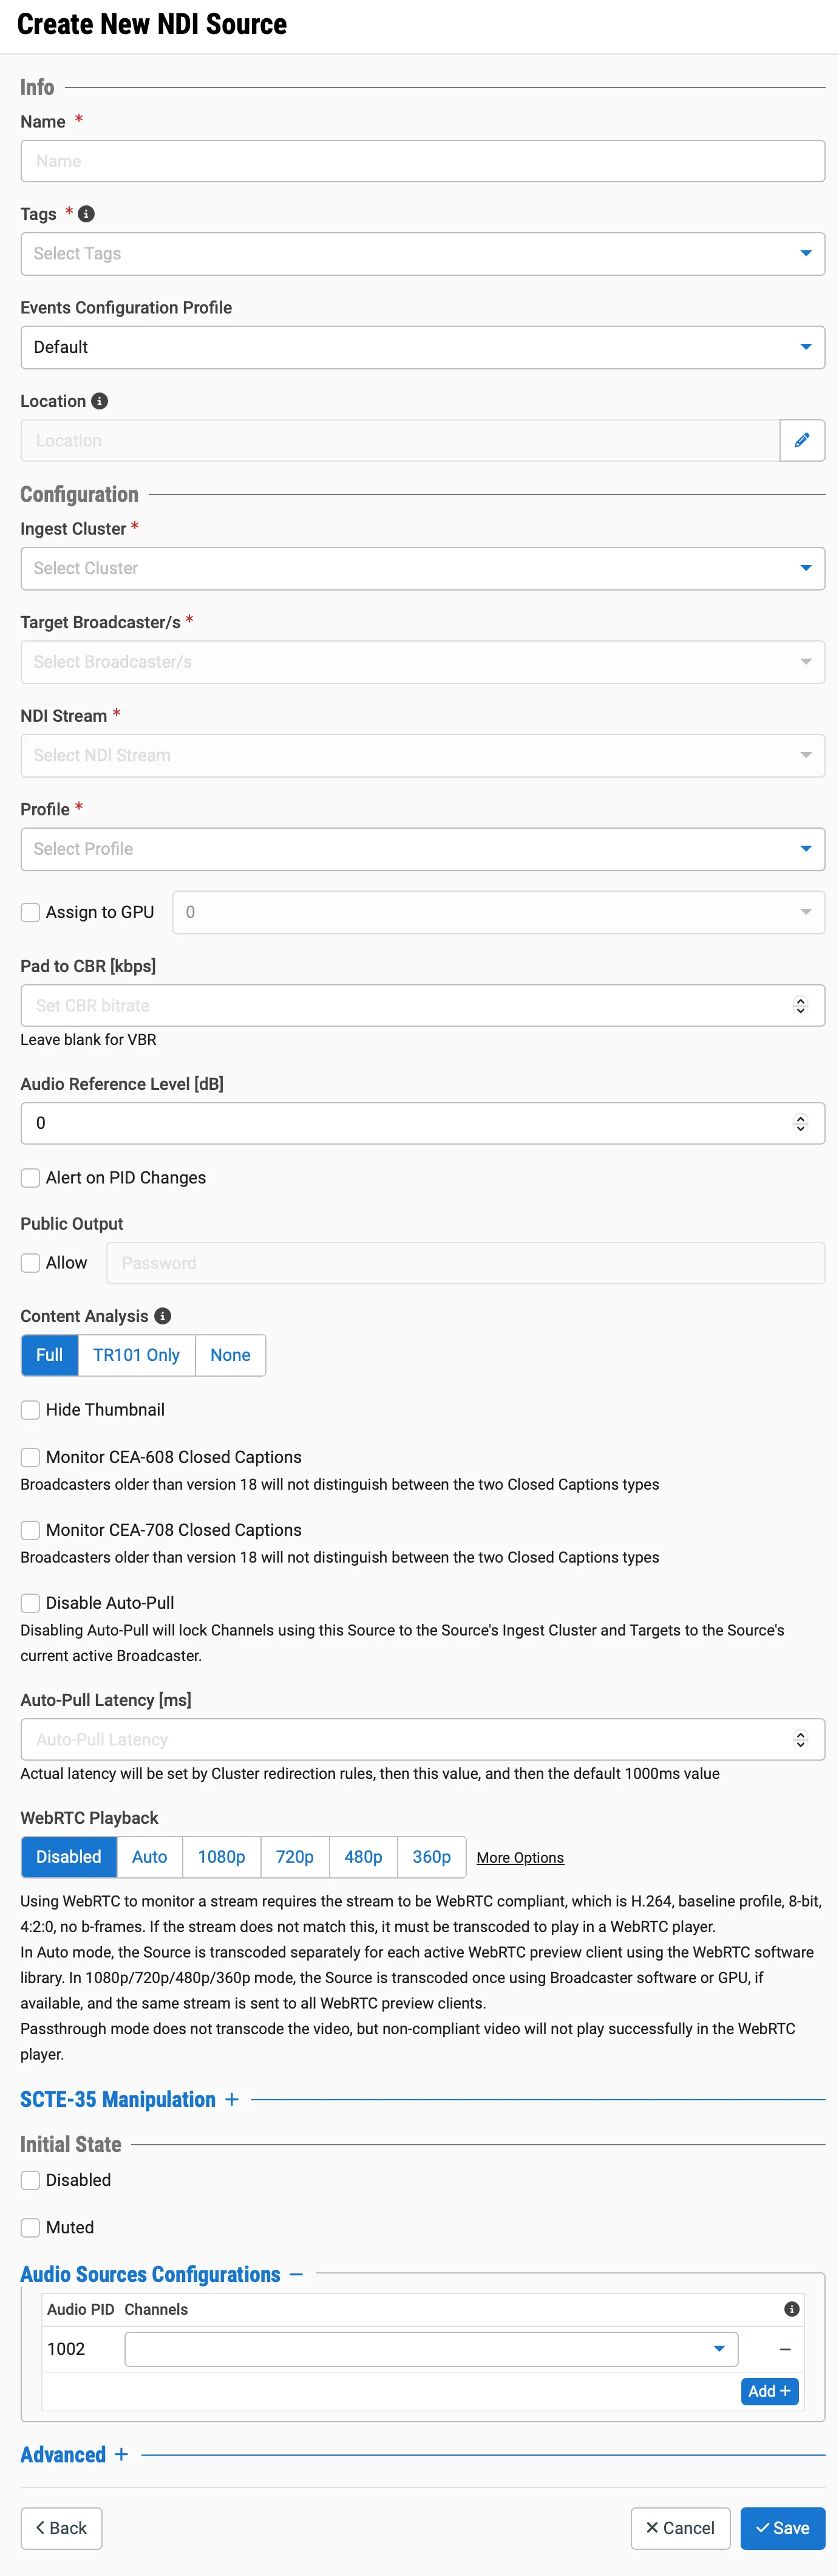Open the Ingest Cluster dropdown
The width and height of the screenshot is (839, 2576).
[423, 568]
